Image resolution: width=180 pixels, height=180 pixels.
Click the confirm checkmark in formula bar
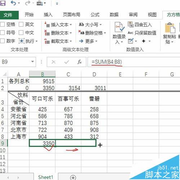pos(67,62)
